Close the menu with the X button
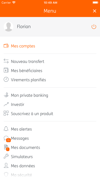100x178 pixels. [95, 11]
